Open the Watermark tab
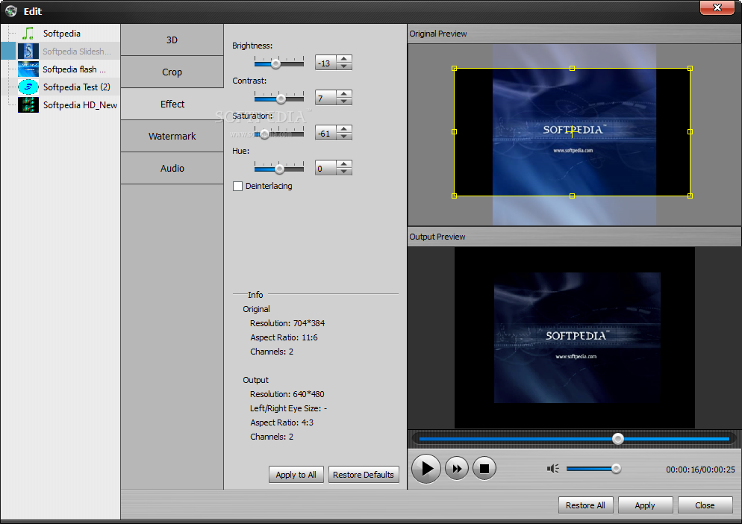This screenshot has height=524, width=742. tap(172, 137)
